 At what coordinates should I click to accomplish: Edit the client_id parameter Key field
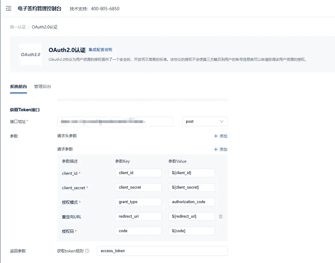click(138, 173)
